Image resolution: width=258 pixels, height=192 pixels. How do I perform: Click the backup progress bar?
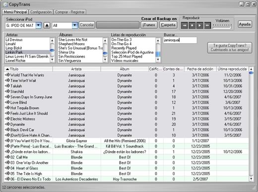click(x=118, y=25)
